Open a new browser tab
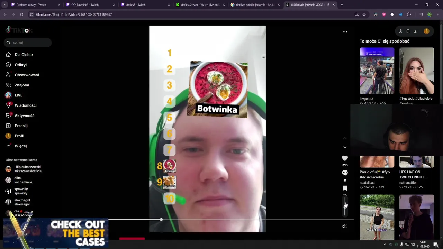This screenshot has width=443, height=249. (342, 5)
